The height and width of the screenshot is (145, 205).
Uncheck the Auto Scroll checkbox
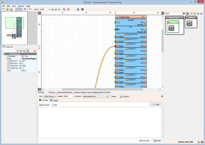tap(40, 105)
